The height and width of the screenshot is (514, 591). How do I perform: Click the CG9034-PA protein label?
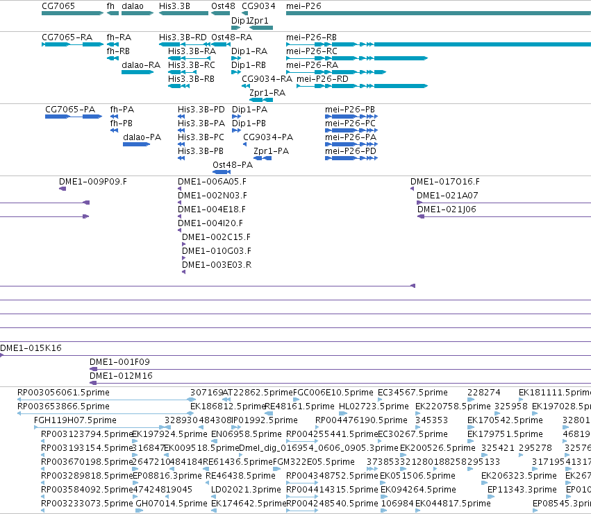pos(268,137)
